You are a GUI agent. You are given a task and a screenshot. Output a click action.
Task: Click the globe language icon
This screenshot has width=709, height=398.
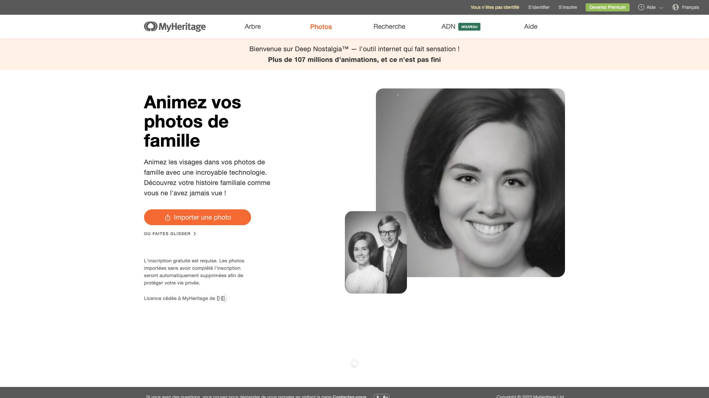click(675, 7)
